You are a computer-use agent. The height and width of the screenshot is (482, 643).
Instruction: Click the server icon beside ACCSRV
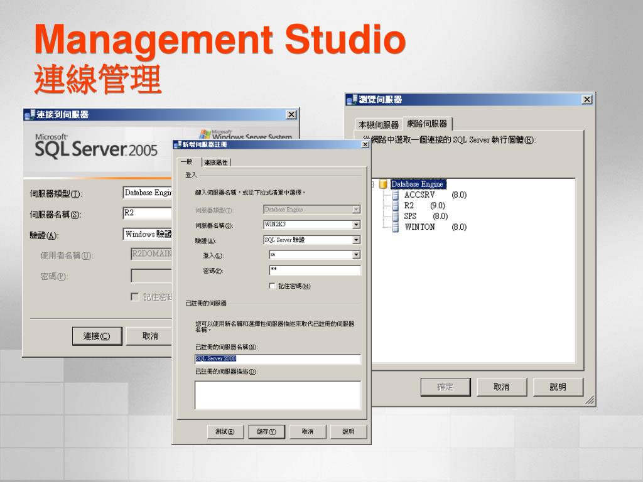point(396,195)
